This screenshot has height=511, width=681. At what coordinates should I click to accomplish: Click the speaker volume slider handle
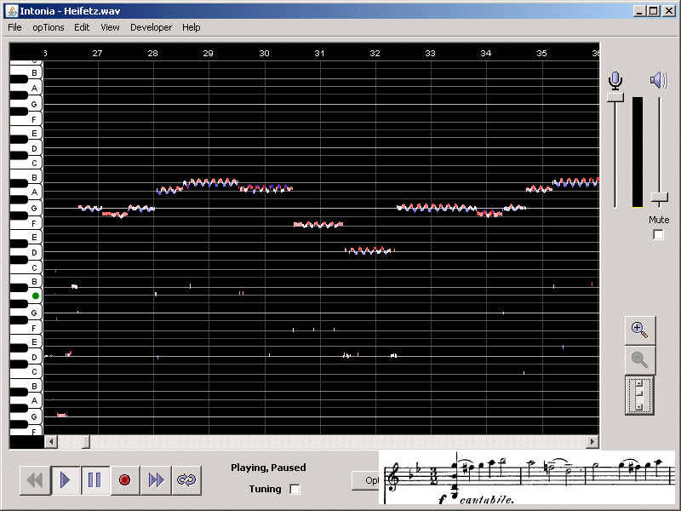tap(659, 198)
